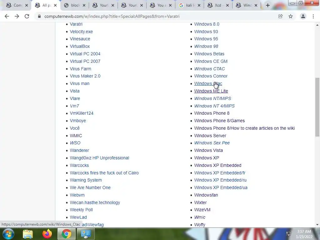320x240 pixels.
Task: Click the scrollbar up arrow
Action: [317, 25]
